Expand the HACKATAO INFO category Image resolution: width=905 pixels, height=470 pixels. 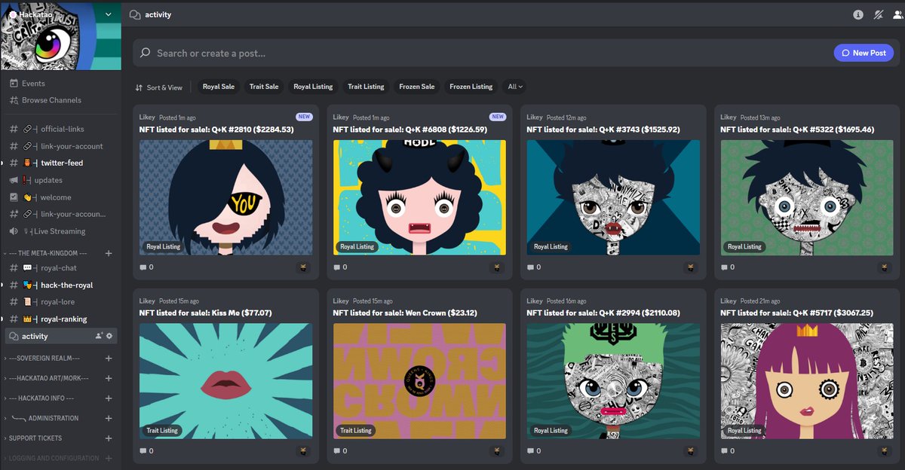click(39, 398)
